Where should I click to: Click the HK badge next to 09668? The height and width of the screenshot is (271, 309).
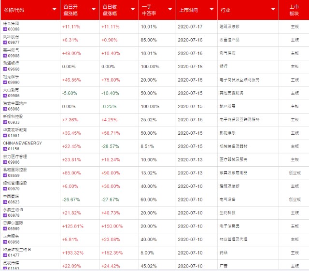(x=6, y=69)
